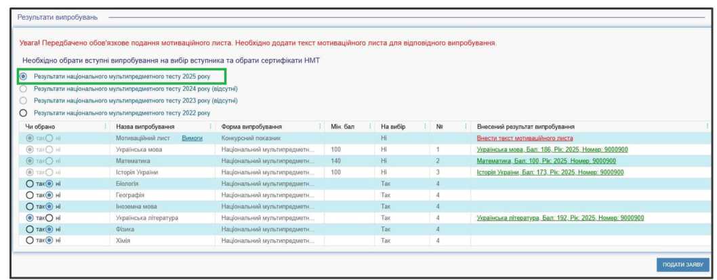Select NMT 2022 results option
This screenshot has height=280, width=717.
point(24,113)
